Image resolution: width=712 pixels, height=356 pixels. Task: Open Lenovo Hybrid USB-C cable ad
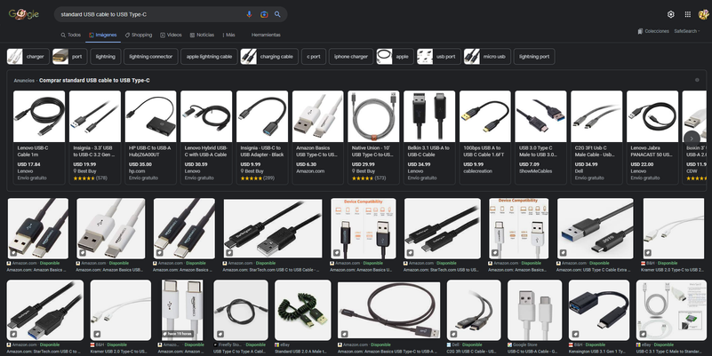(x=206, y=138)
